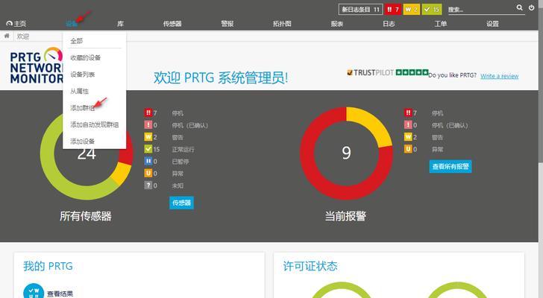Open the 设备 devices menu
This screenshot has width=543, height=298.
pyautogui.click(x=72, y=24)
